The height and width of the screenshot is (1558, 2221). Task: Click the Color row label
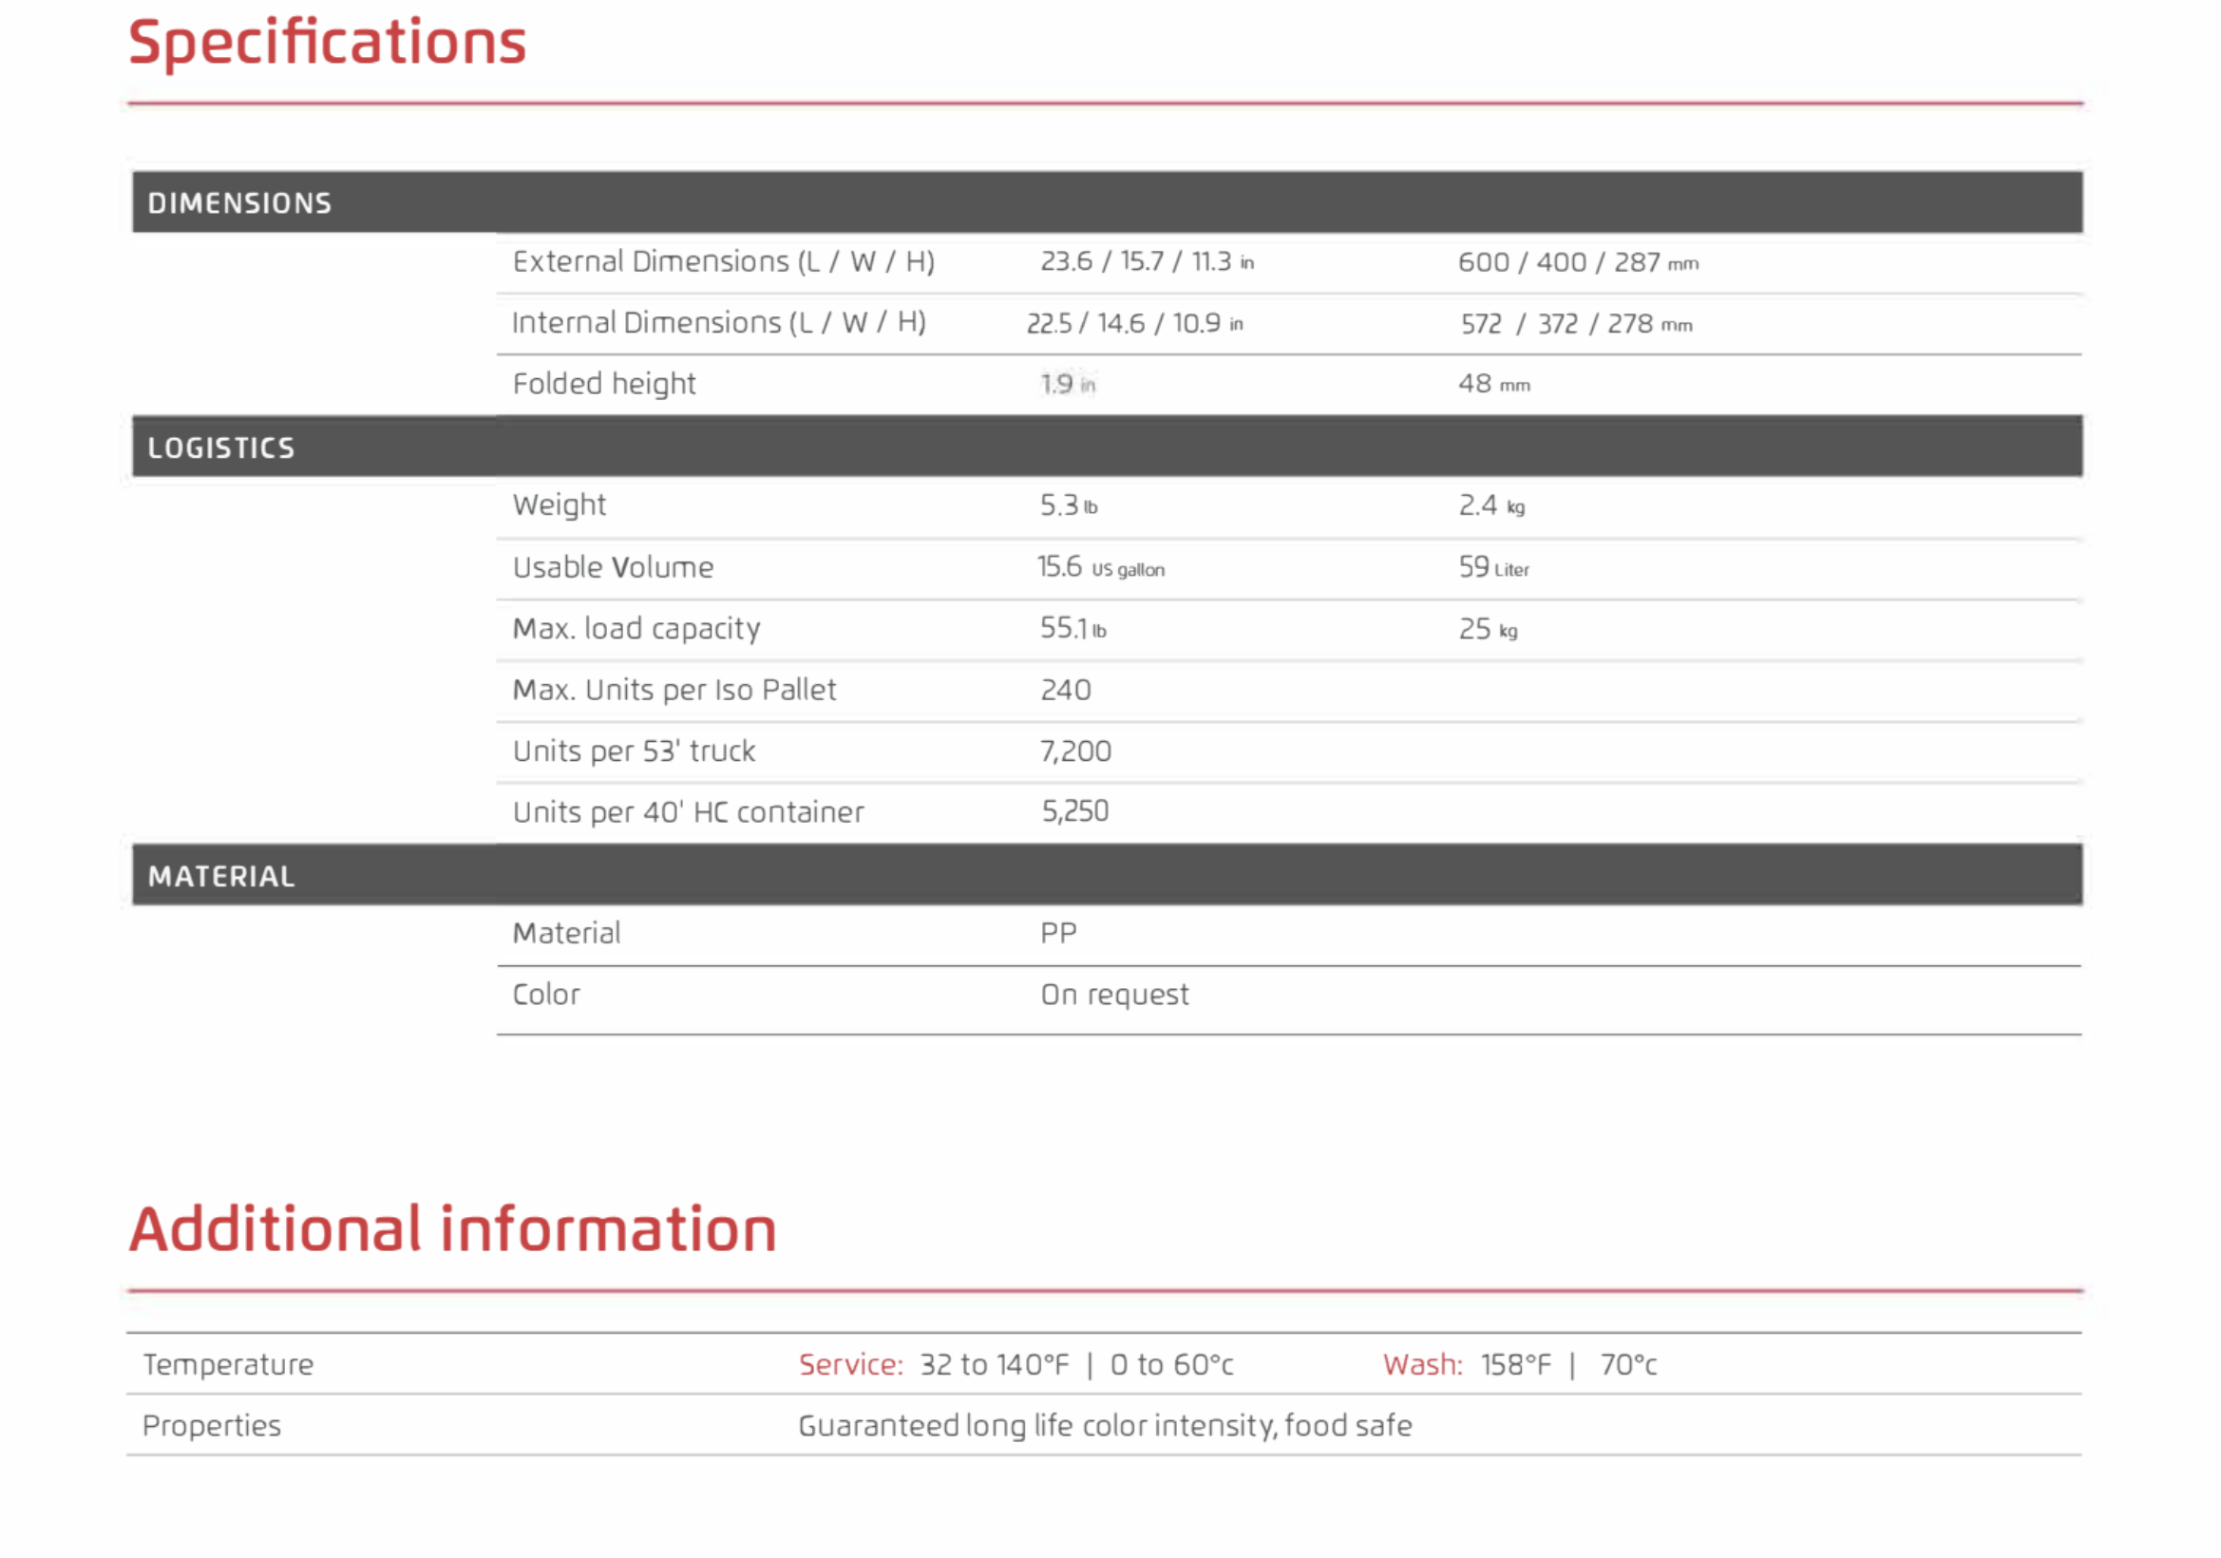click(x=545, y=996)
